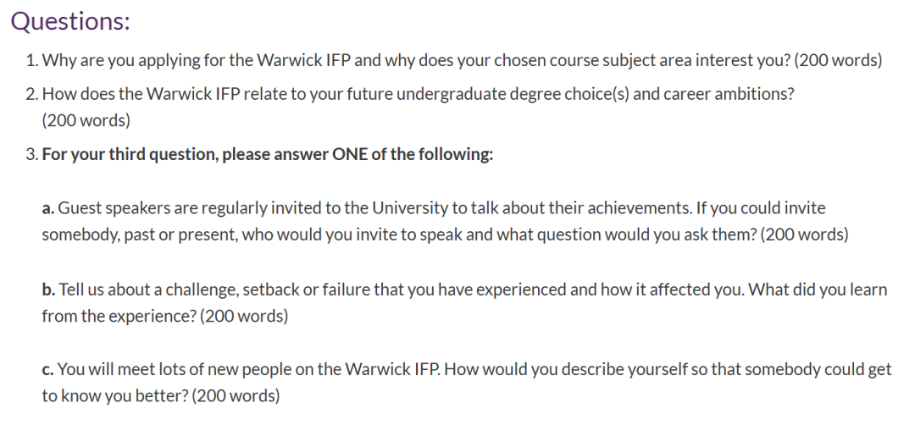
Task: Click the list number "3."
Action: click(x=31, y=155)
